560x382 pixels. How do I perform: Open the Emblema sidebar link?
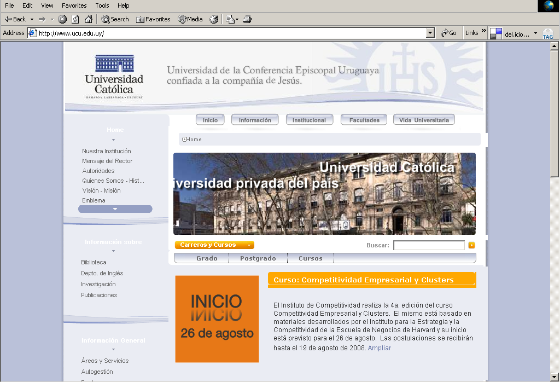[x=94, y=200]
